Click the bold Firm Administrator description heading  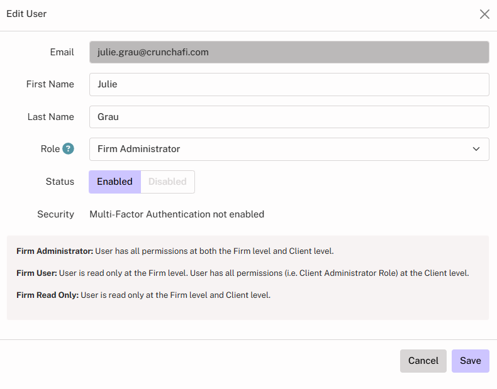click(55, 251)
